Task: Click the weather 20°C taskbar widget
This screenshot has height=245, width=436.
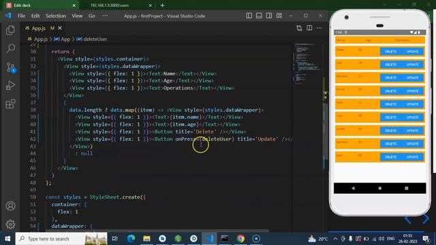Action: pyautogui.click(x=317, y=239)
